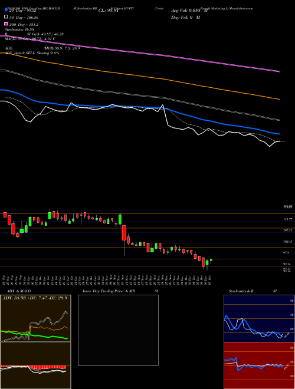The image size is (295, 389).
Task: Click the ADX (MGR) 58.9, 7.5, 28.9 readout
Action: coord(42,48)
